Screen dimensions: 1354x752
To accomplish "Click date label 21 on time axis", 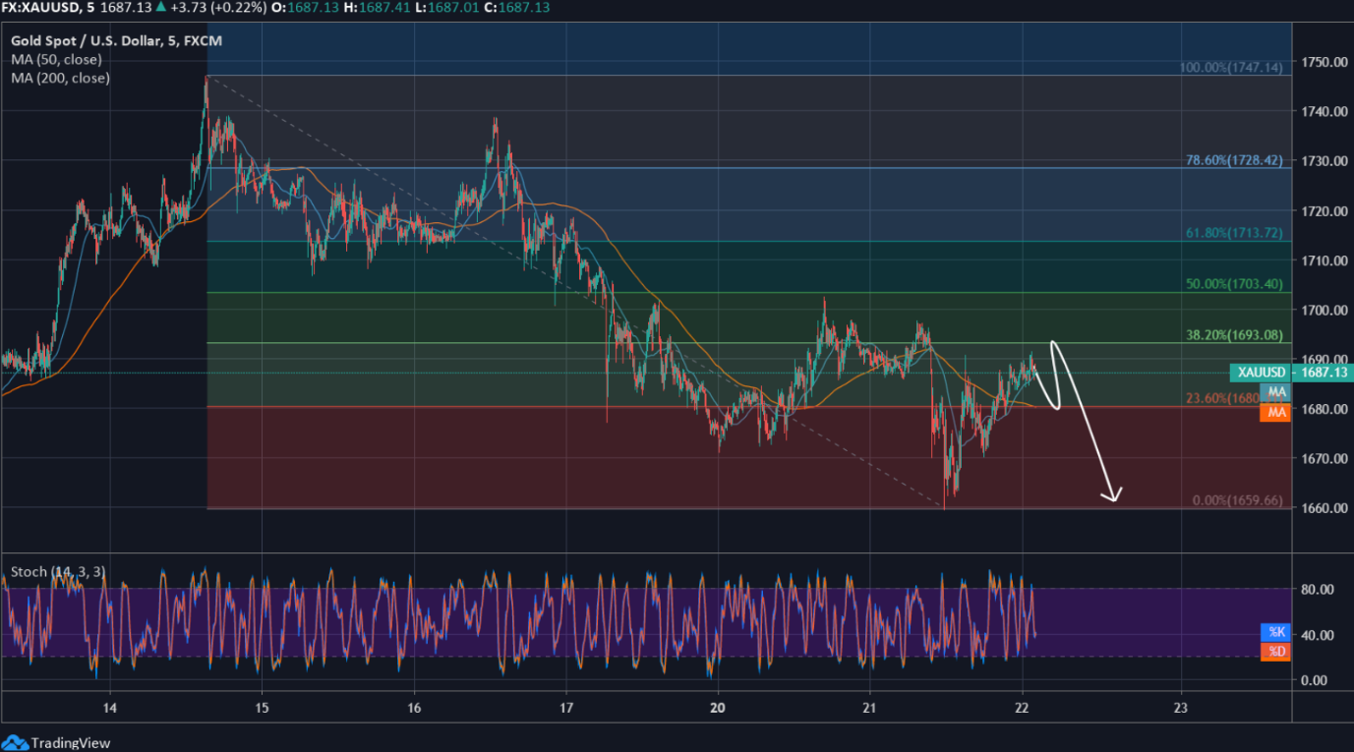I will pos(869,708).
